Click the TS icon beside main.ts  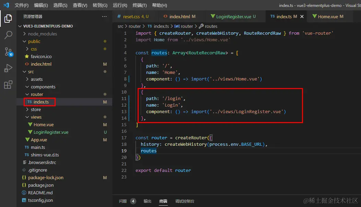click(x=27, y=147)
